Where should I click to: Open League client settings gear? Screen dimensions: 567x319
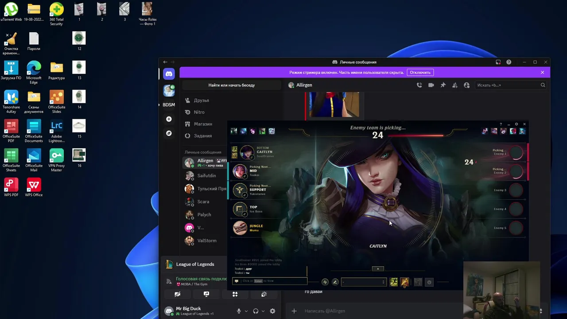click(516, 124)
